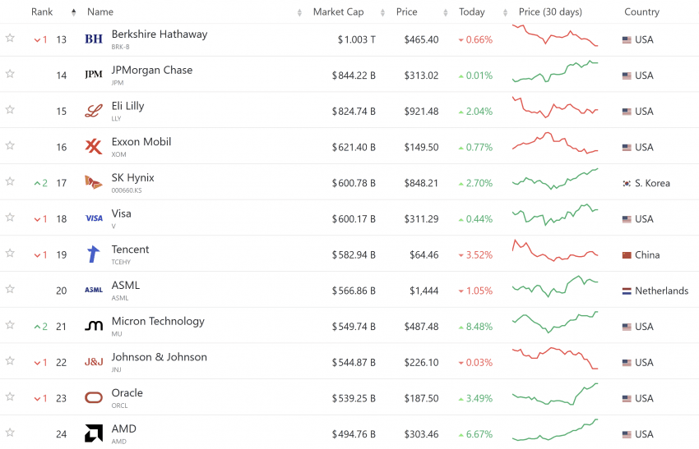
Task: Click the USA flag in Eli Lilly row
Action: coord(627,112)
